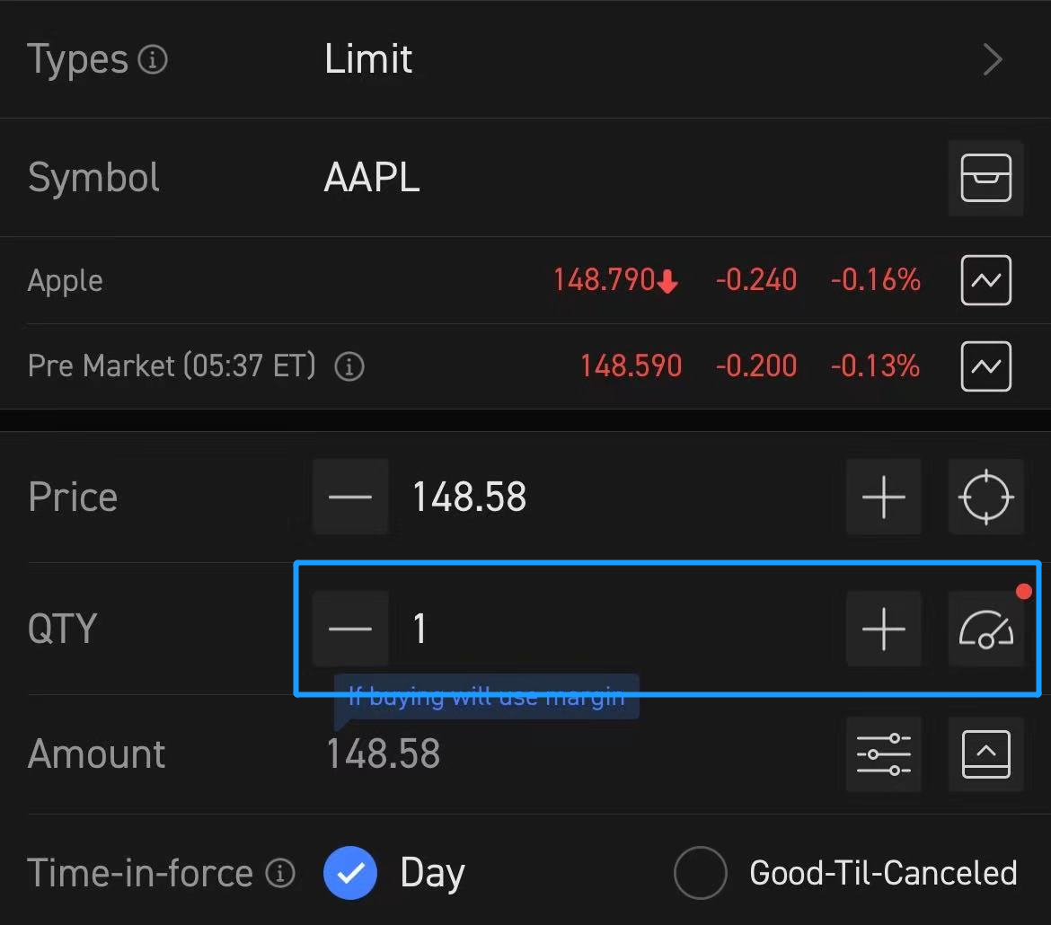Click the info icon next to Types
This screenshot has width=1051, height=925.
click(x=155, y=59)
